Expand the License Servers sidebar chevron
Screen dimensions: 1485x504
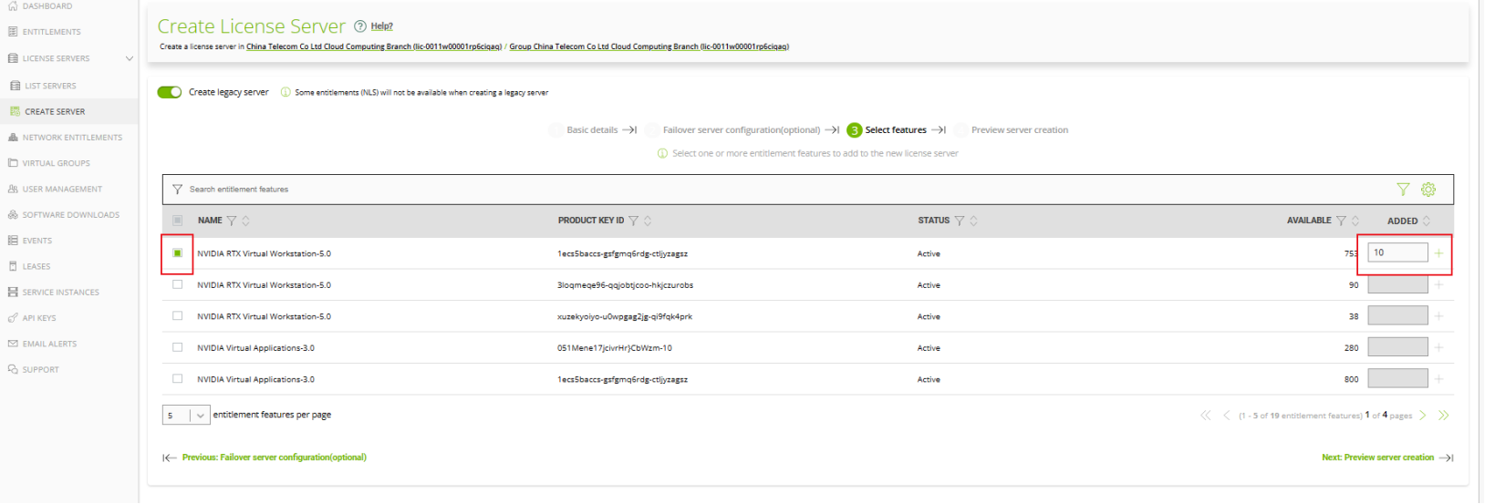point(130,58)
